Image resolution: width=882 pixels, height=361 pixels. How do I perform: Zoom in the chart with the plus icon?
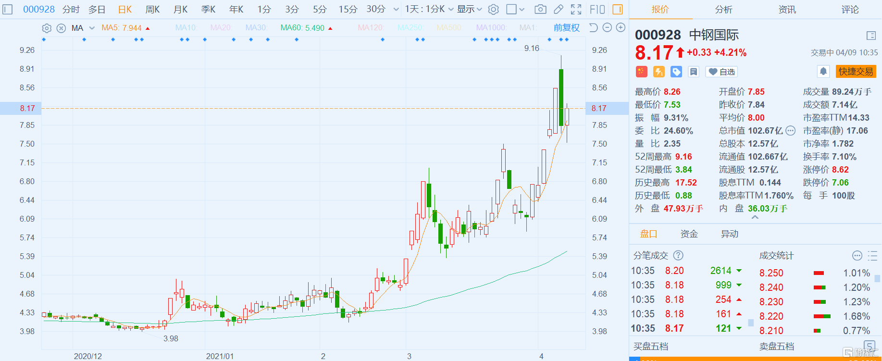click(621, 27)
